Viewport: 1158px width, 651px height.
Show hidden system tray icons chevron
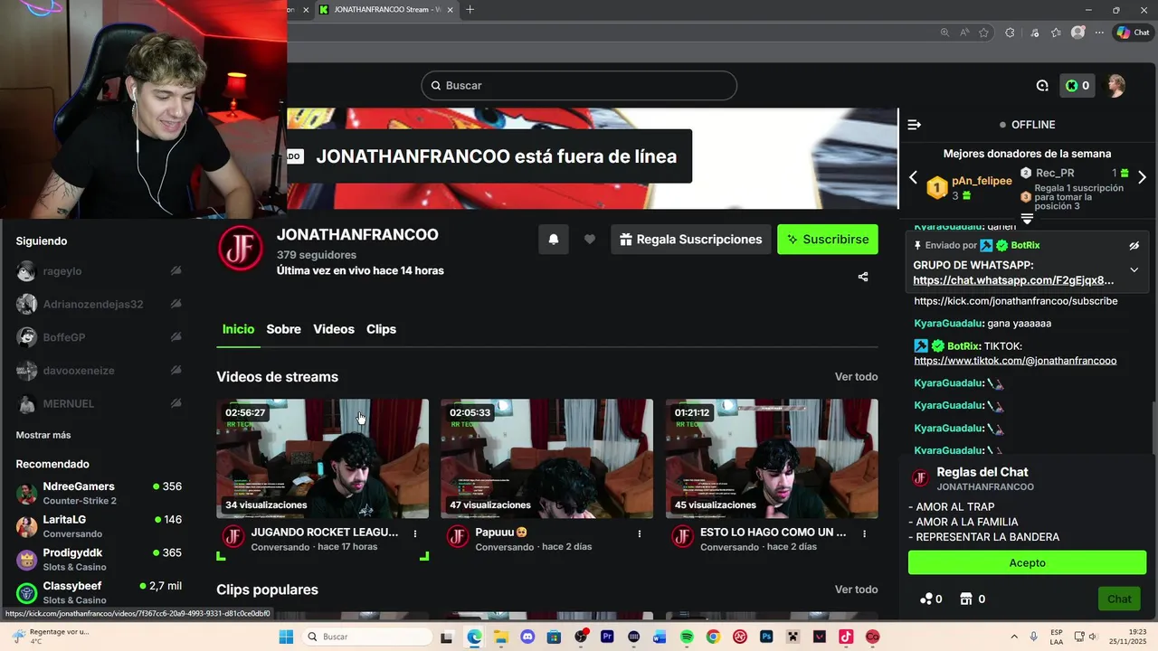click(1013, 637)
